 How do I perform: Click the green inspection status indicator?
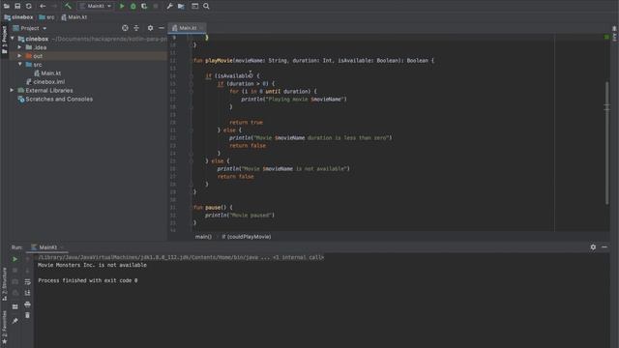pos(606,37)
